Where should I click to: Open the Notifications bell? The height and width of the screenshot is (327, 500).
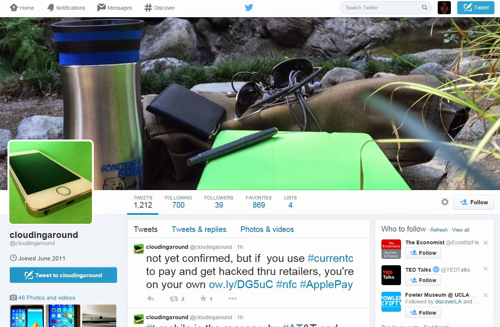click(66, 8)
